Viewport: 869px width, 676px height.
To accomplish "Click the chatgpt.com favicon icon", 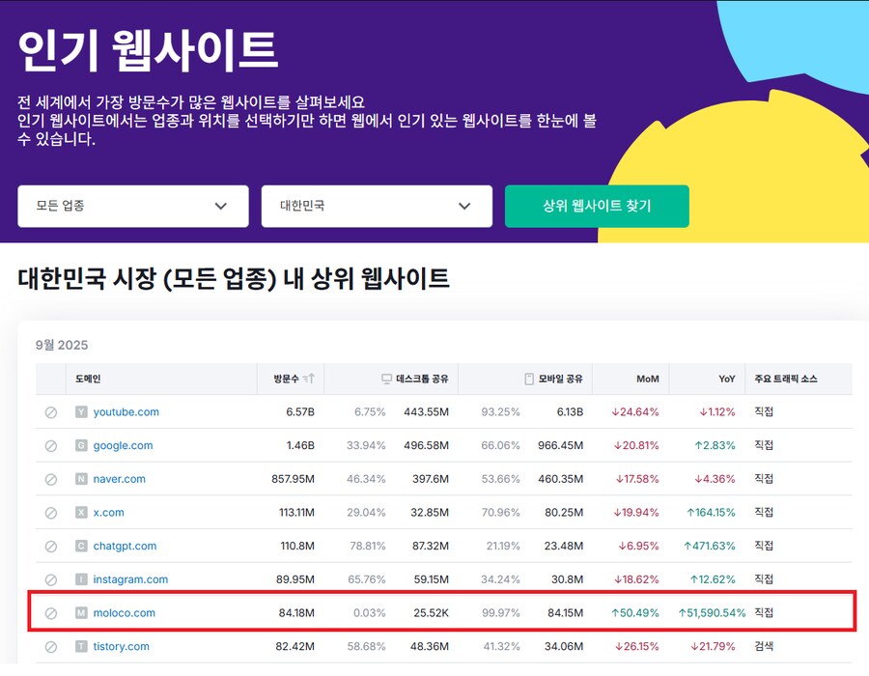I will tap(81, 547).
